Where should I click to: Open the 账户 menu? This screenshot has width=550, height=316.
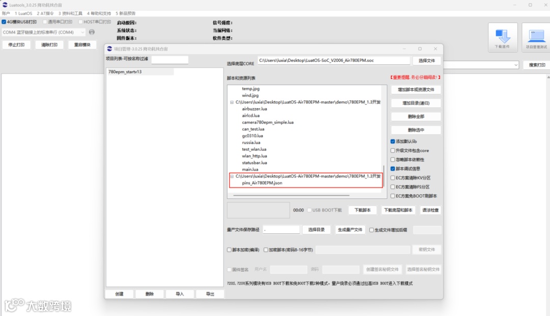tap(6, 13)
